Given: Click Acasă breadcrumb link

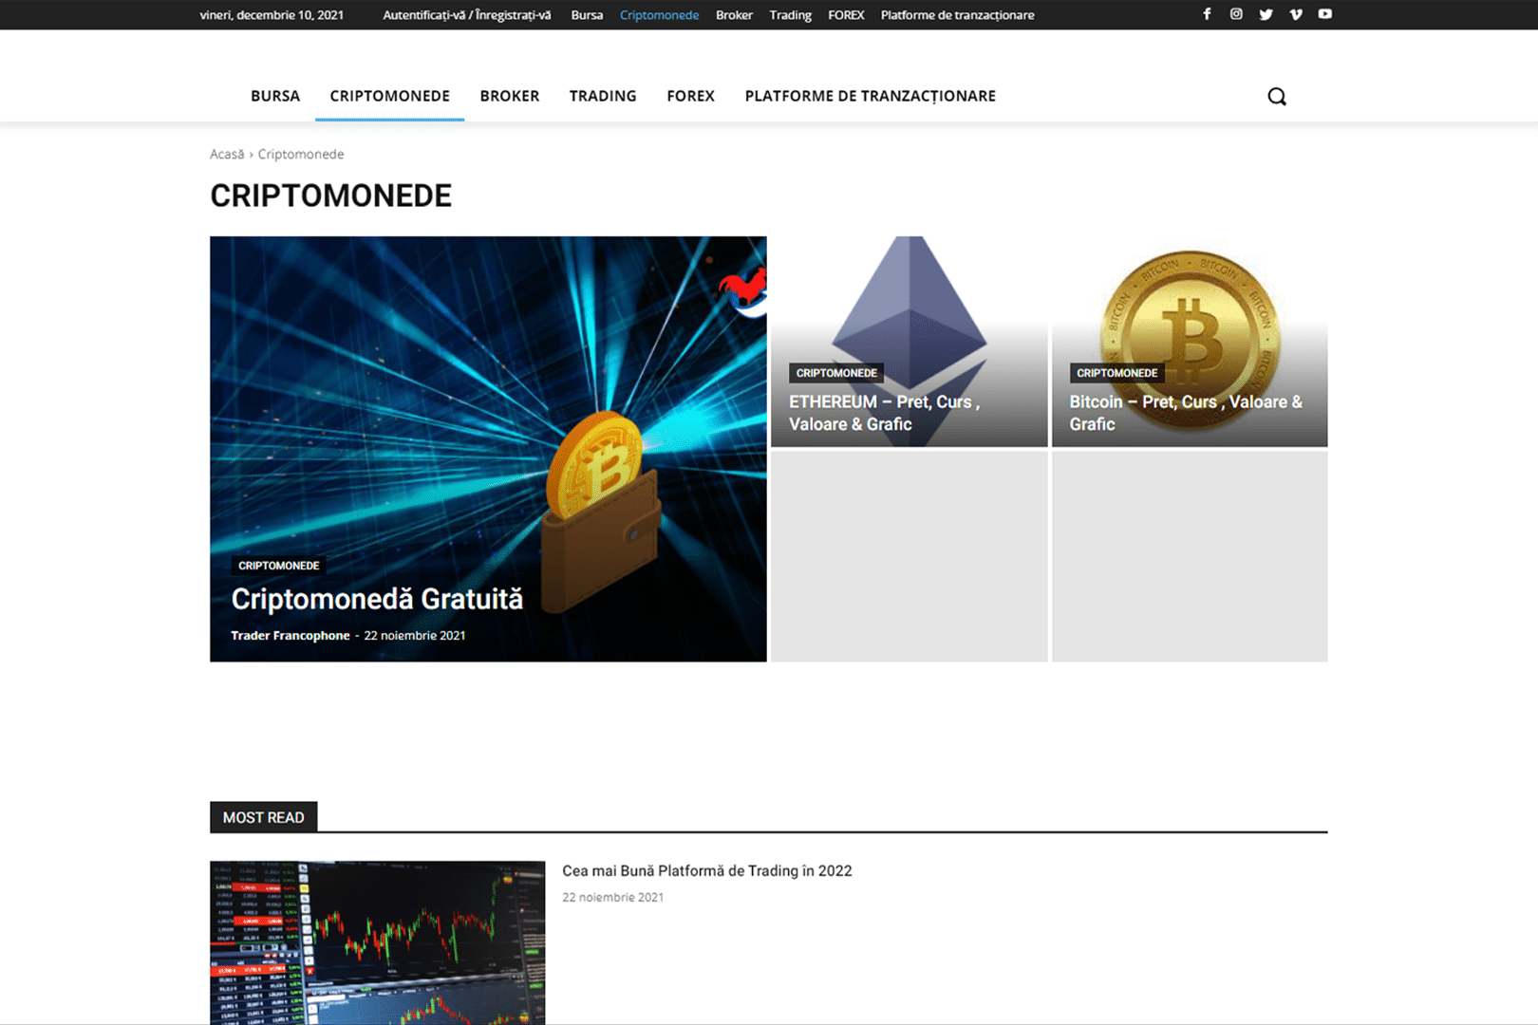Looking at the screenshot, I should click(226, 154).
